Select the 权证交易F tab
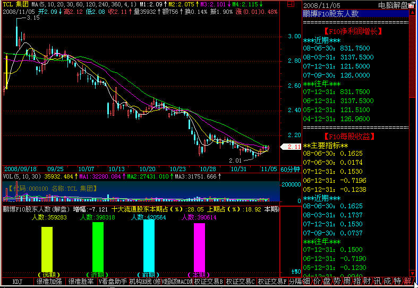The width and height of the screenshot is (418, 288). tap(272, 281)
